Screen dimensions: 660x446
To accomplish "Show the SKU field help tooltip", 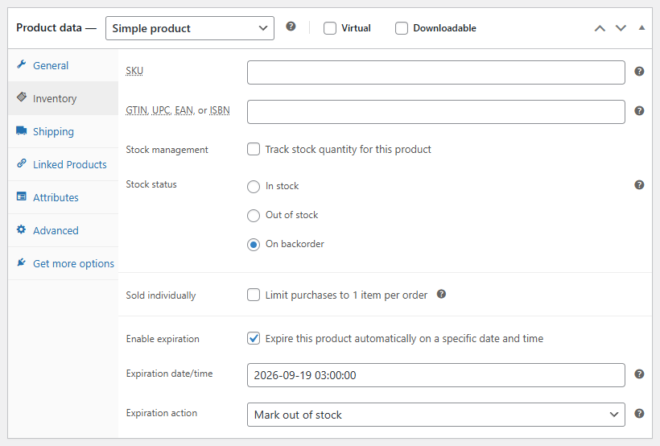I will pyautogui.click(x=639, y=72).
